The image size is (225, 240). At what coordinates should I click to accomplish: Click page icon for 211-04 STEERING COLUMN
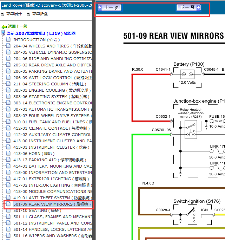(8, 84)
